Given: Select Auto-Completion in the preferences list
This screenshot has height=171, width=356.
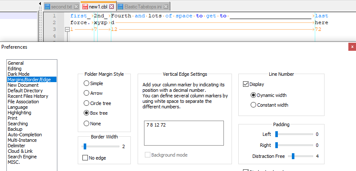Looking at the screenshot, I should coord(25,135).
